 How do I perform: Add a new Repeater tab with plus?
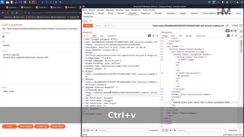91,21
